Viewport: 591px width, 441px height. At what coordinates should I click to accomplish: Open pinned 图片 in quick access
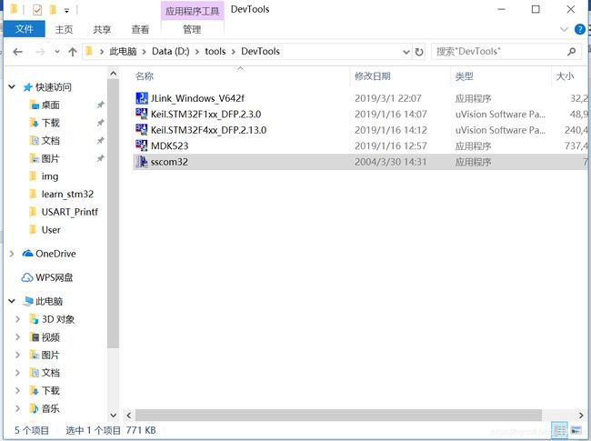[50, 159]
